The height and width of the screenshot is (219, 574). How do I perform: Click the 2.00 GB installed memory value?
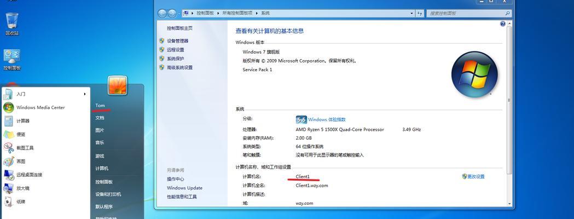pyautogui.click(x=304, y=139)
